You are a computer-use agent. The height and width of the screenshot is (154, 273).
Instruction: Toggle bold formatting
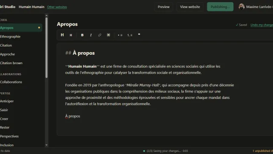[82, 35]
